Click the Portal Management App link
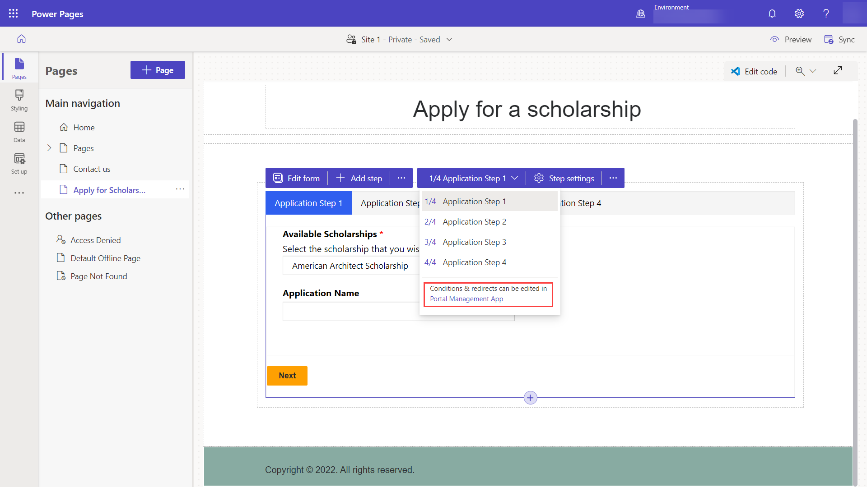The width and height of the screenshot is (867, 487). click(x=466, y=299)
